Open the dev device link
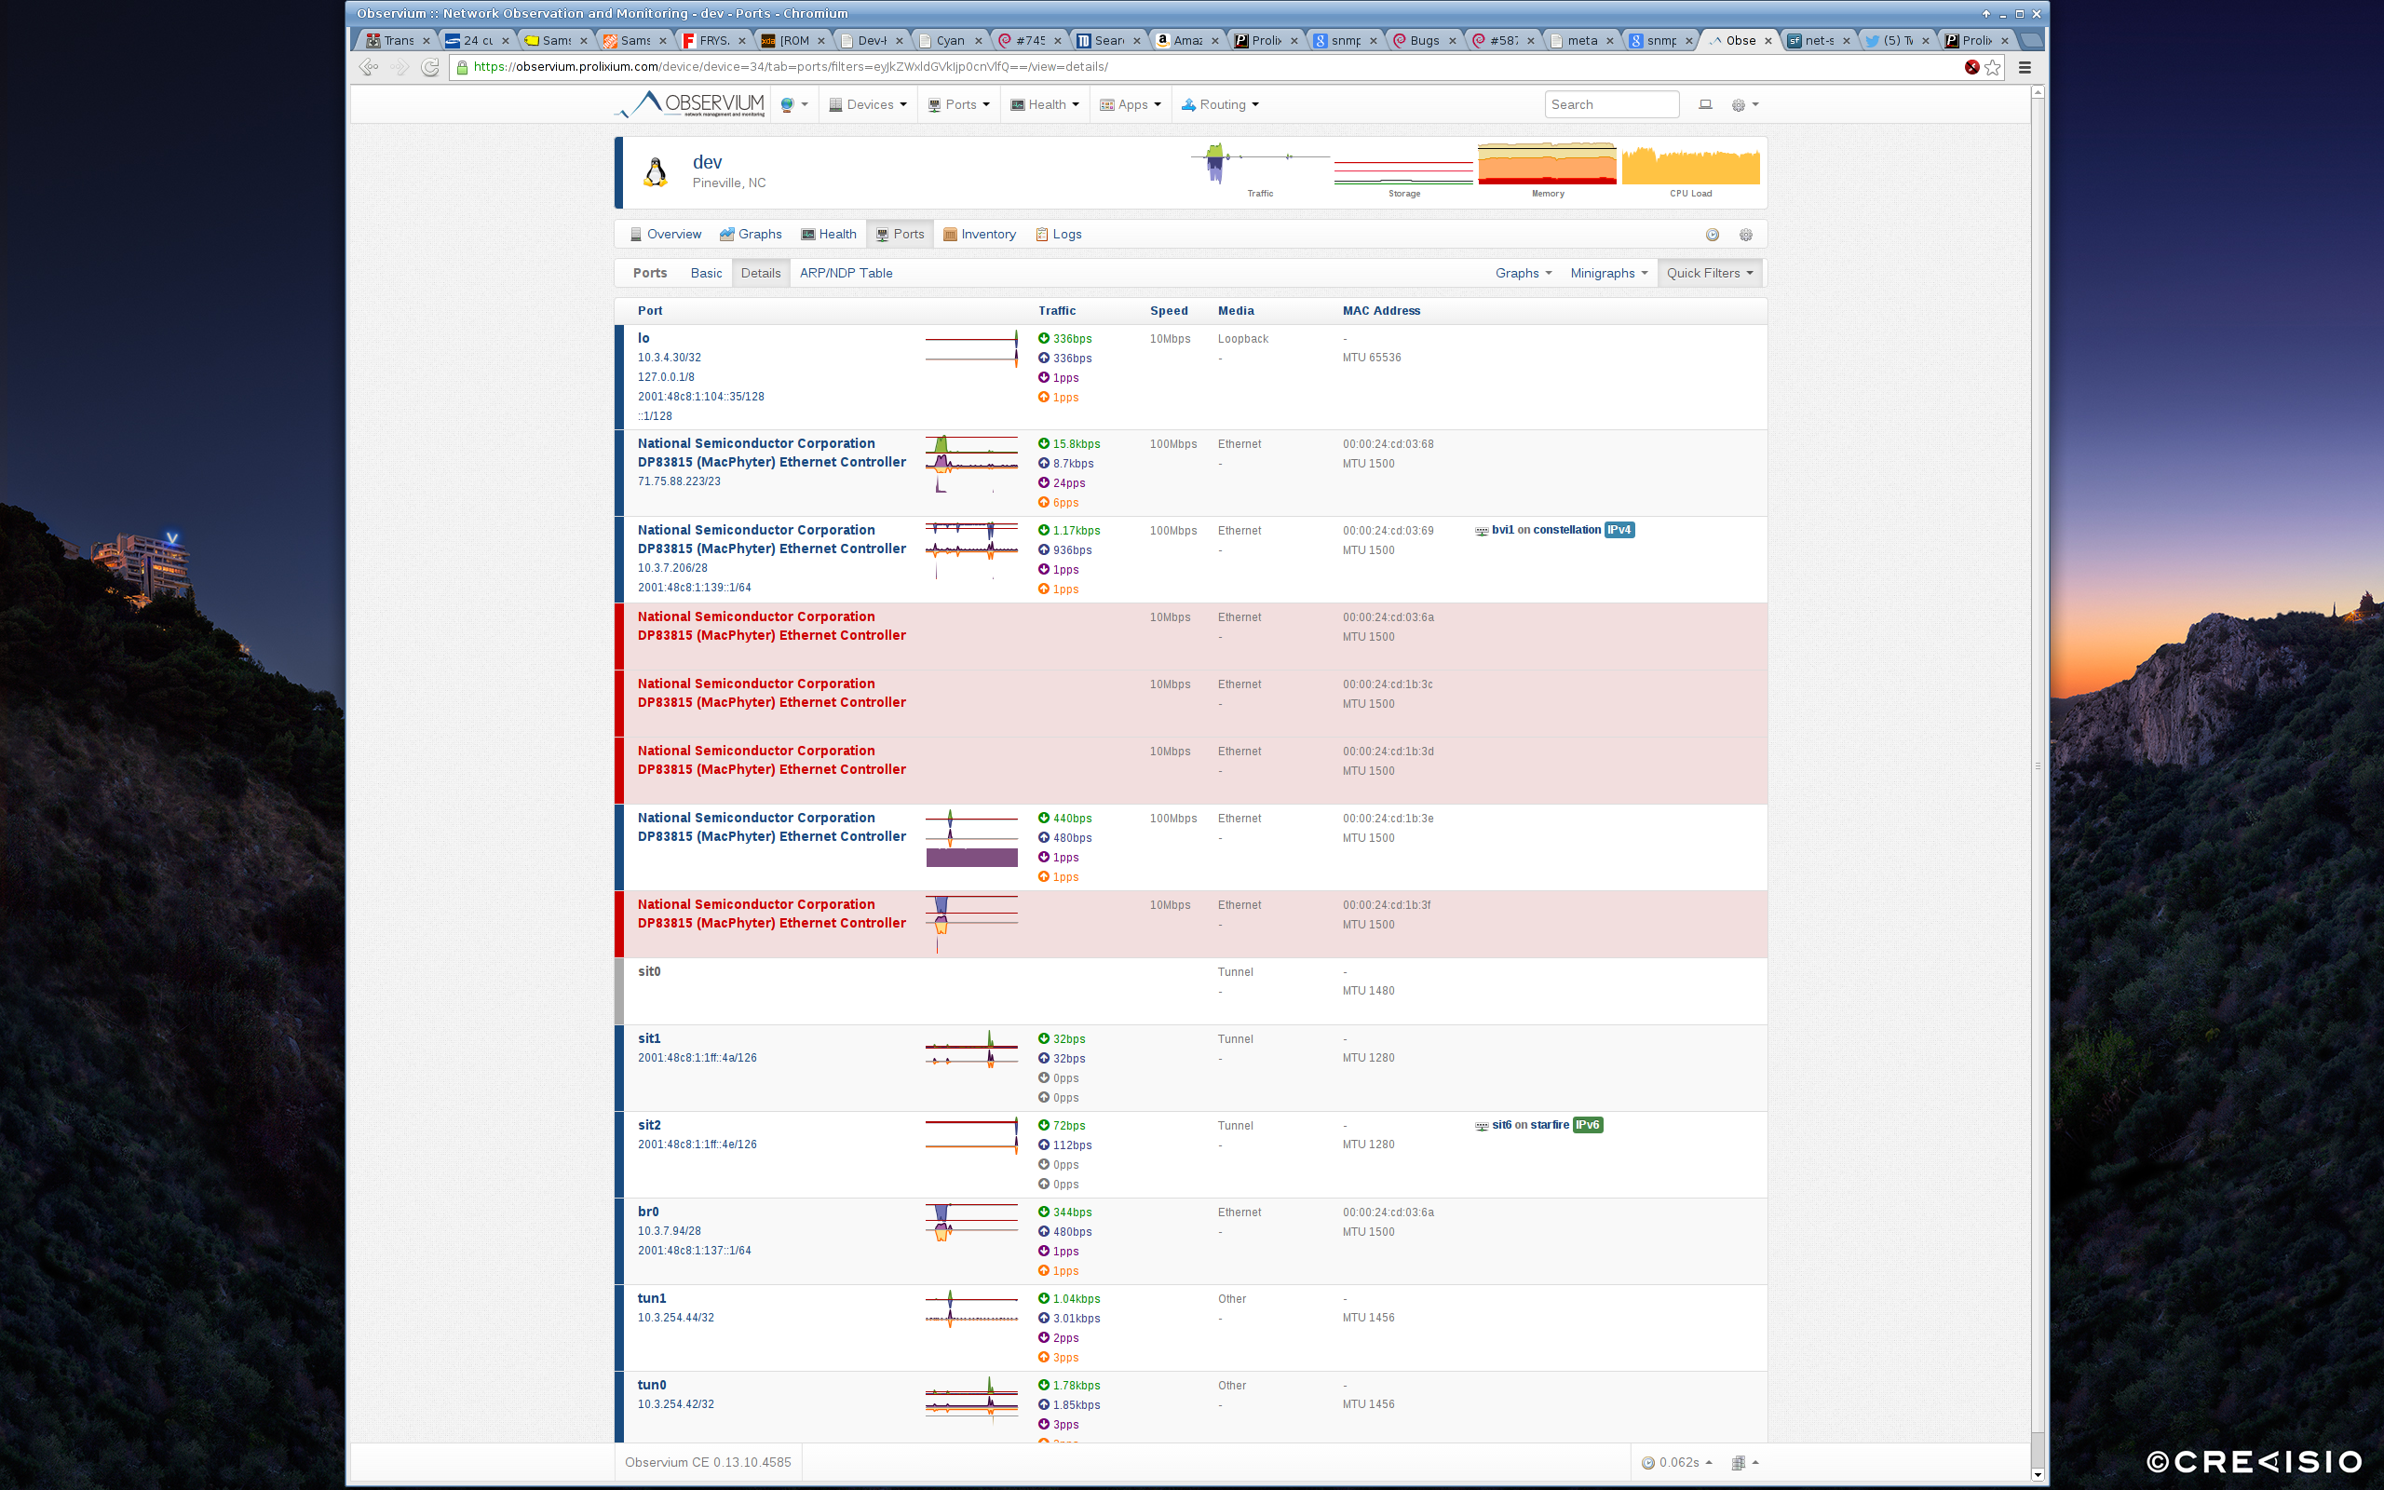Image resolution: width=2384 pixels, height=1490 pixels. tap(708, 163)
